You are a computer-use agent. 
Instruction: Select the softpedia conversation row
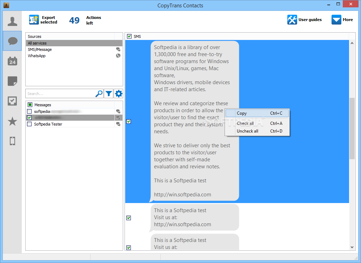[x=74, y=112]
